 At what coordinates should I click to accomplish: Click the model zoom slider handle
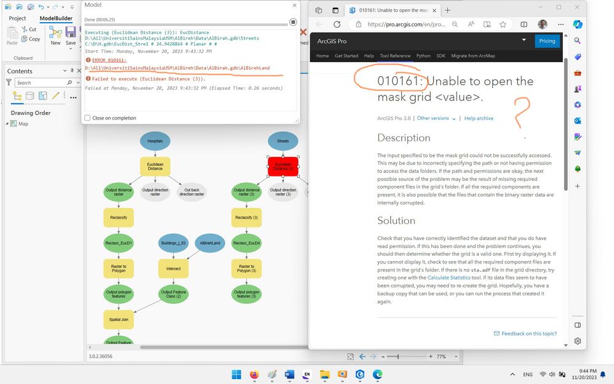[398, 356]
